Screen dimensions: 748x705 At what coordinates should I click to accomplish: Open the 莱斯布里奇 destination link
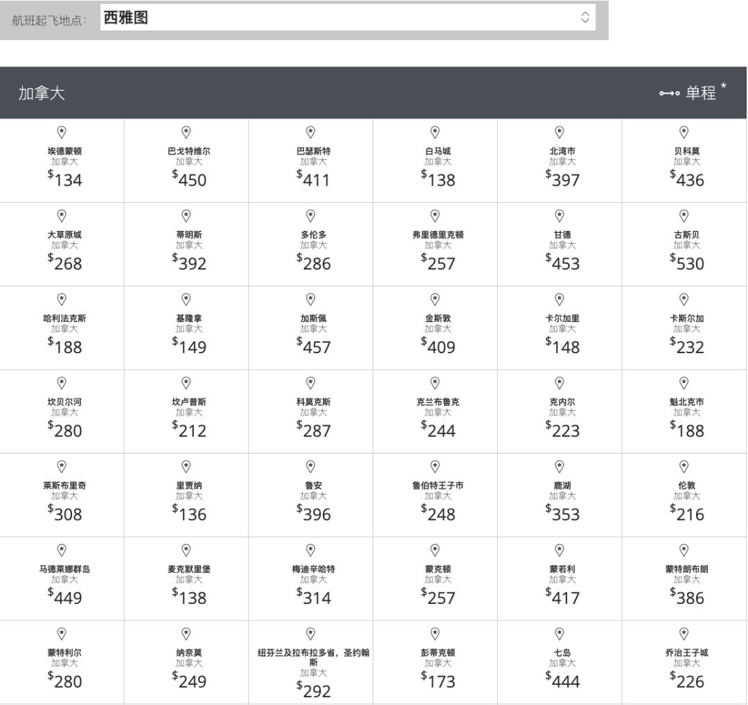click(64, 485)
